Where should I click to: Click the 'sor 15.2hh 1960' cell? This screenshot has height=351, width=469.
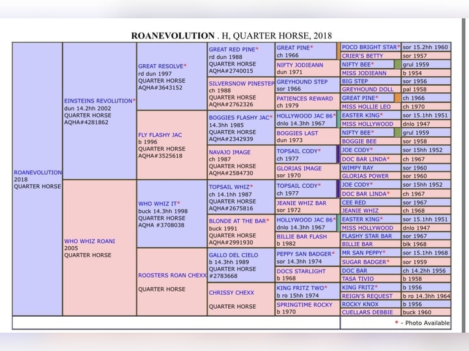point(426,47)
